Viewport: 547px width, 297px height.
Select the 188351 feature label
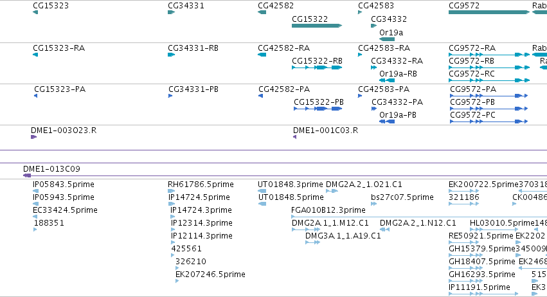49,223
